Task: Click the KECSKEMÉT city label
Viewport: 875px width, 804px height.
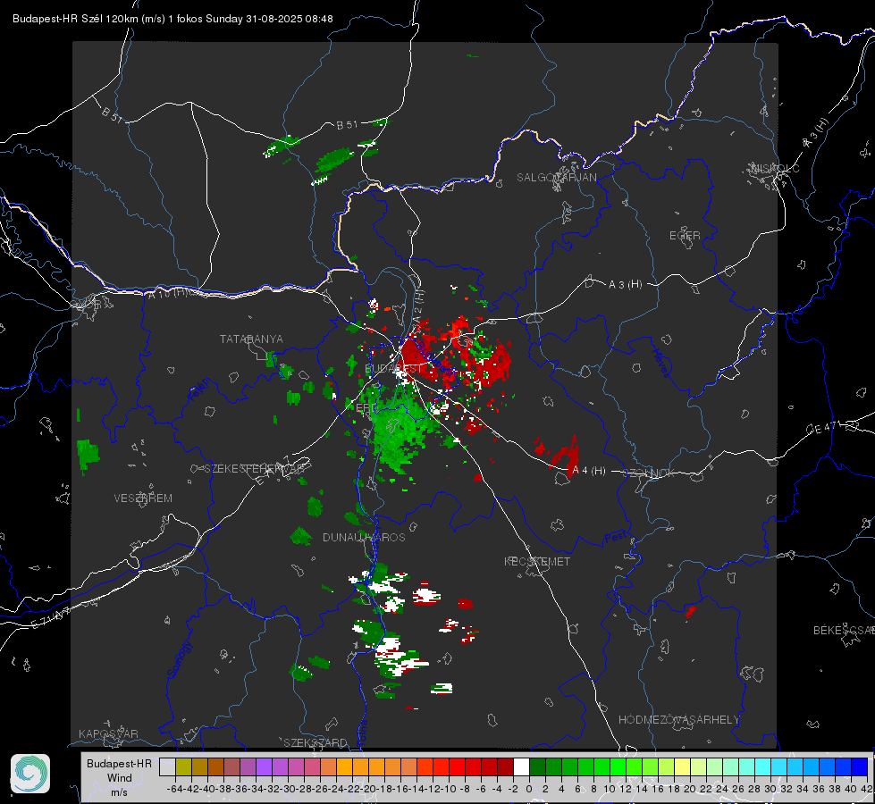Action: (537, 562)
